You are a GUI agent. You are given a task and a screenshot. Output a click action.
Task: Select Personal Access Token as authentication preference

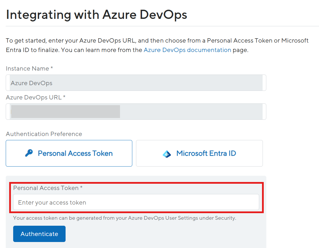click(69, 153)
